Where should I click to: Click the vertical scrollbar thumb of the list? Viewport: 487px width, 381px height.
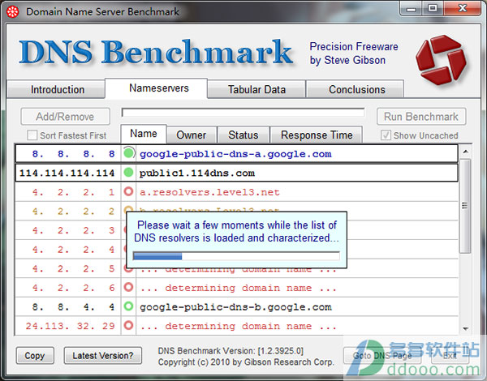pos(465,206)
